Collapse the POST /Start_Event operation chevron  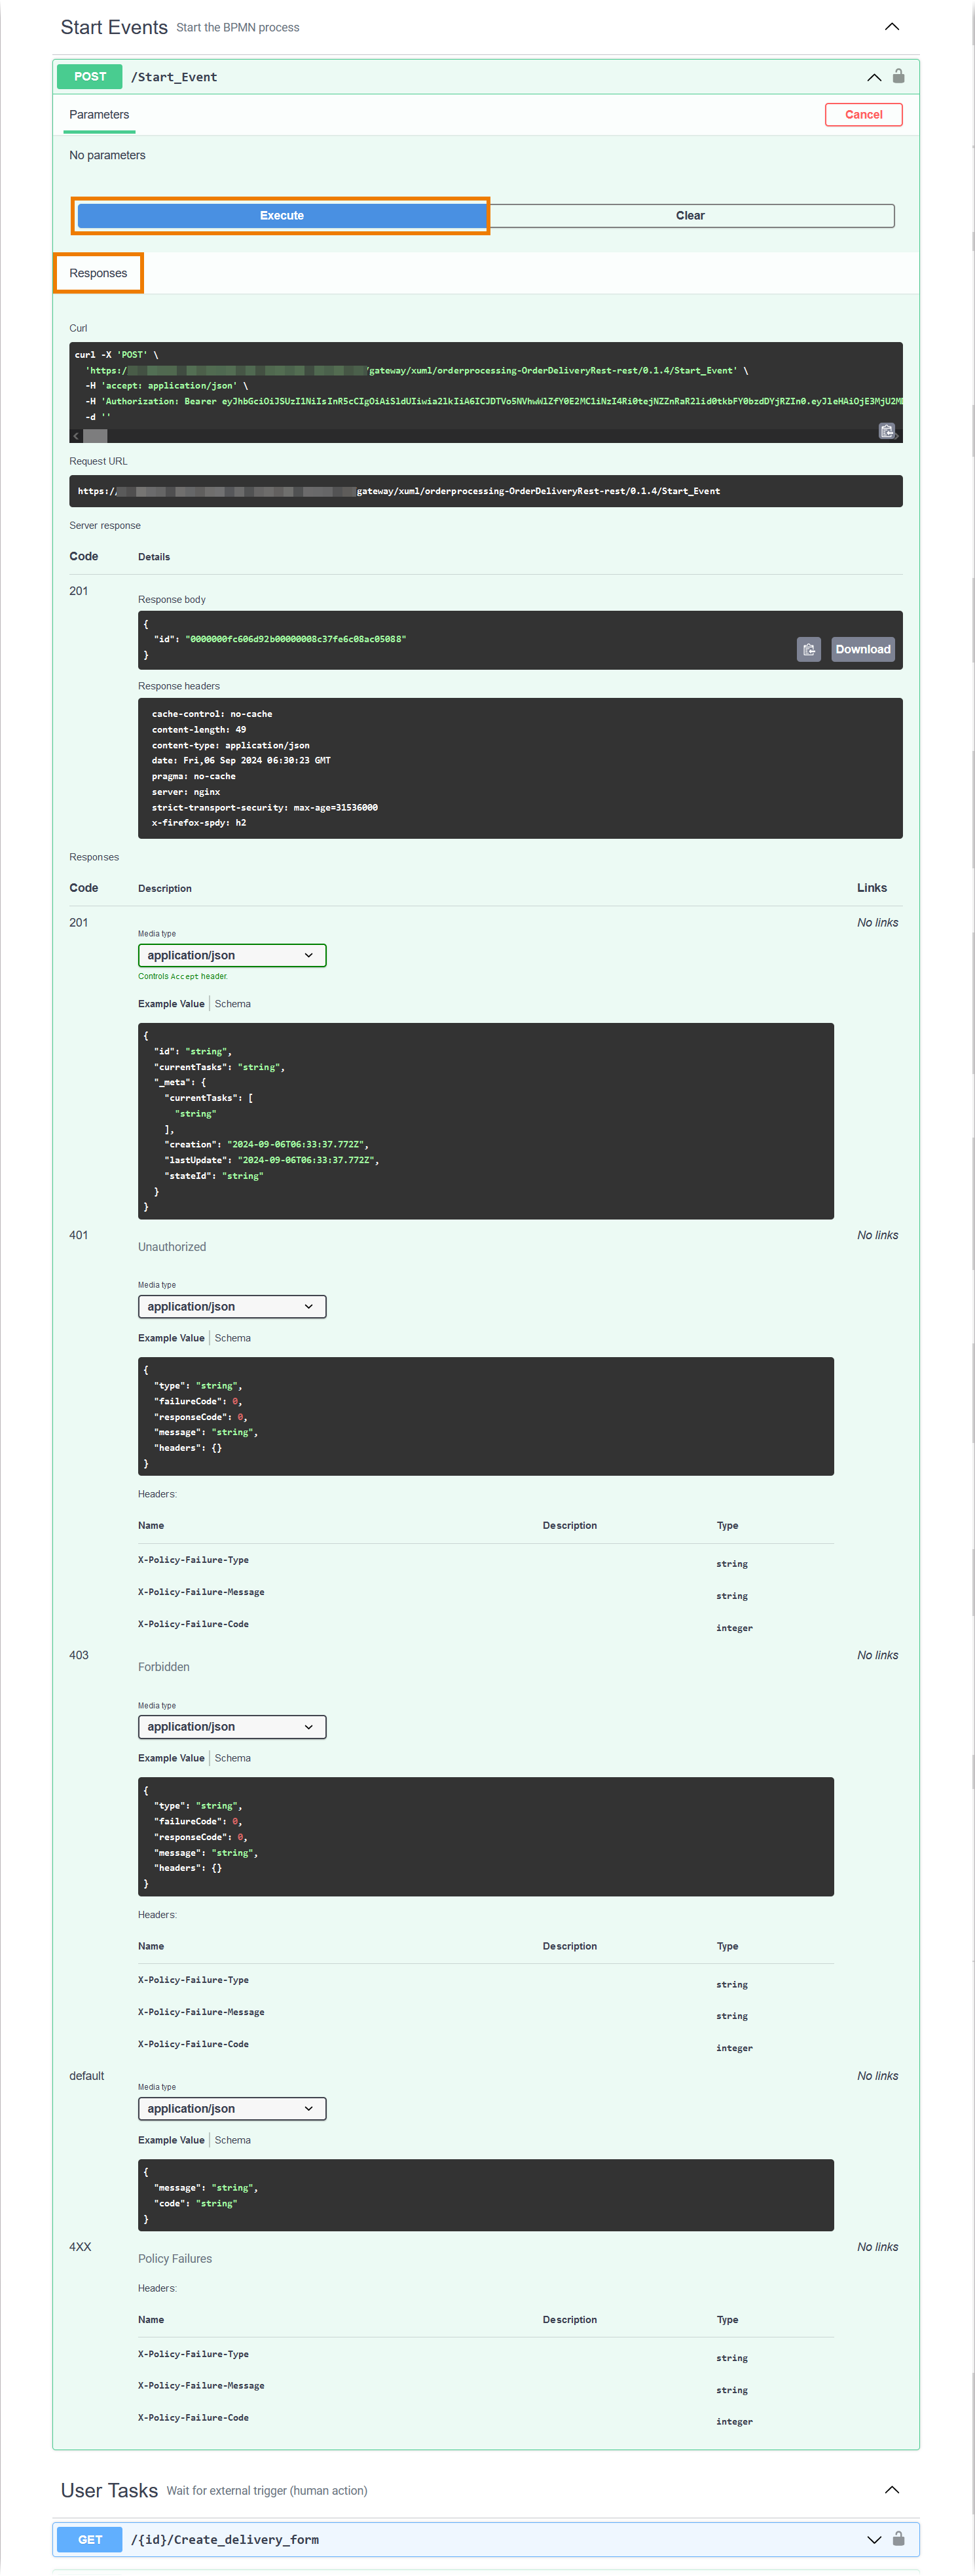(x=874, y=77)
